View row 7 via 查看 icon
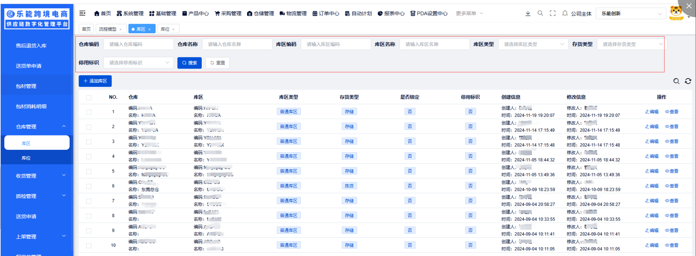 pos(672,201)
